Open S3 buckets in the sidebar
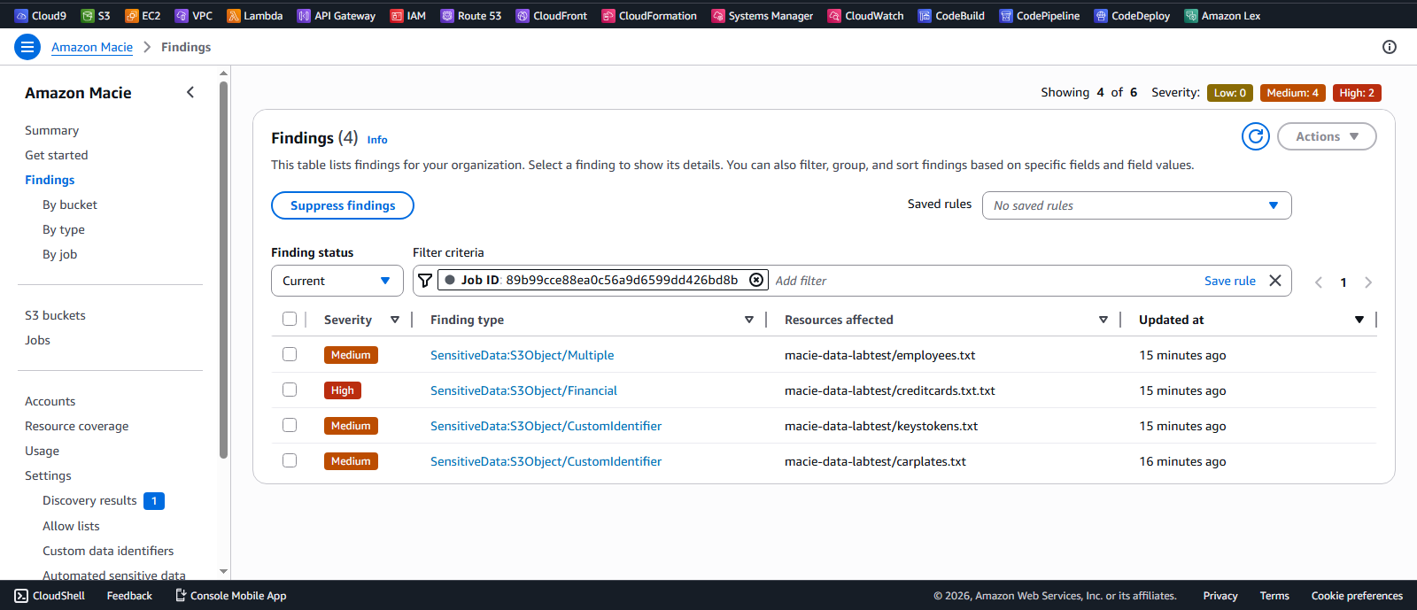Screen dimensions: 1417x610 [x=55, y=315]
